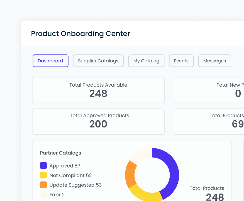Open the Messages tab
244x201 pixels.
click(x=214, y=61)
